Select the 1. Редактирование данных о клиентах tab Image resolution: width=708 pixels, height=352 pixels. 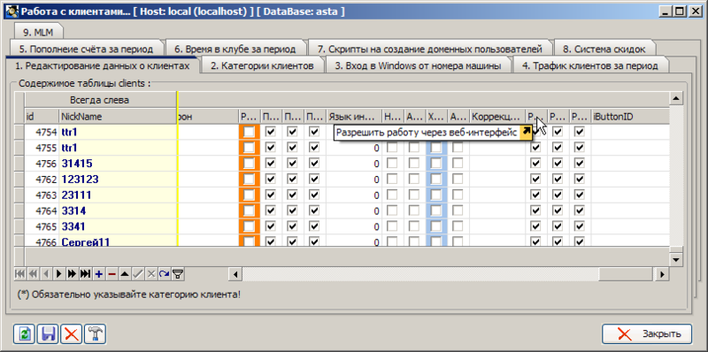[102, 65]
